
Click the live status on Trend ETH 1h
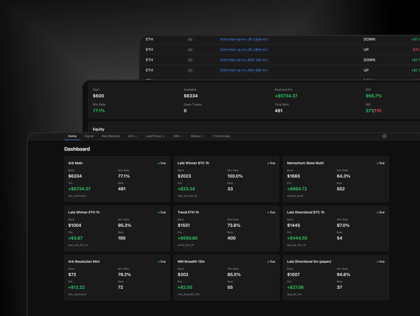tap(271, 212)
